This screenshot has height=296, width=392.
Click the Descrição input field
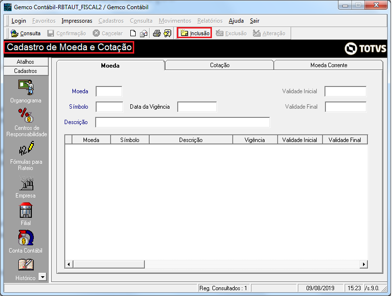pyautogui.click(x=182, y=122)
